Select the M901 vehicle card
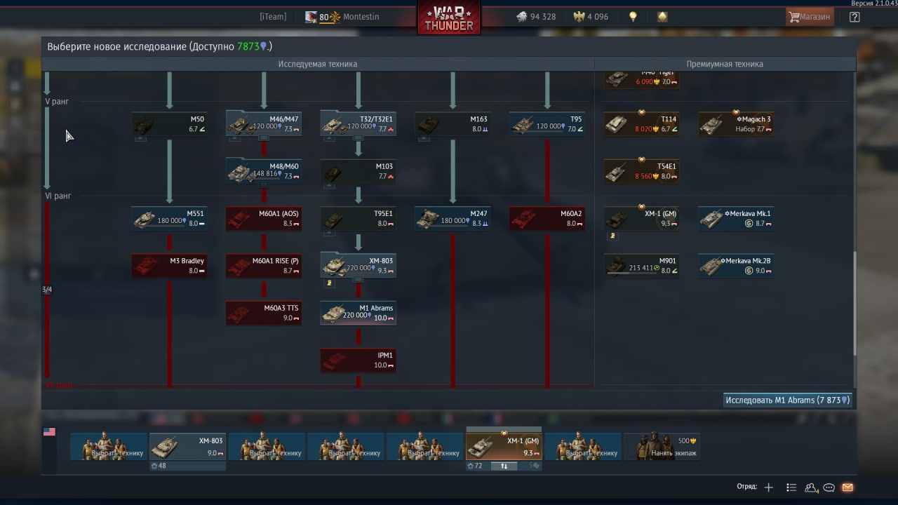This screenshot has width=898, height=505. pyautogui.click(x=641, y=265)
